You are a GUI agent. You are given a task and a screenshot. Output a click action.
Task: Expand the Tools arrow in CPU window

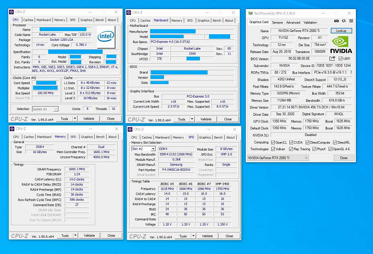click(75, 119)
